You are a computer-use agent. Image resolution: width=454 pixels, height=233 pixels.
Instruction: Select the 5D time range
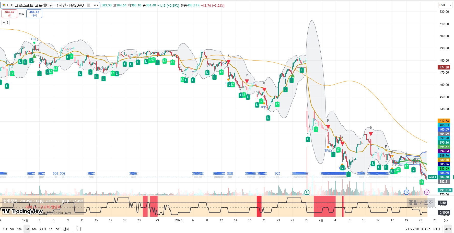12,229
